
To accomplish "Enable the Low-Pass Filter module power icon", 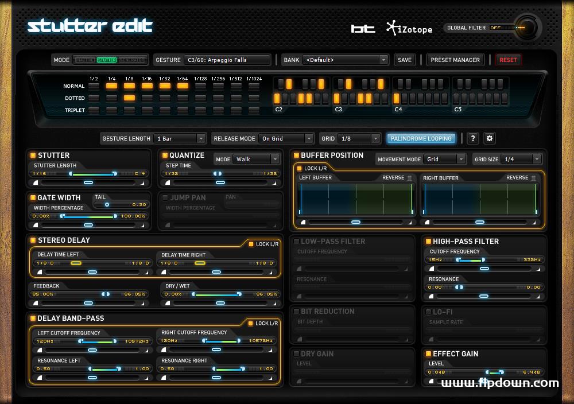I will pos(296,241).
